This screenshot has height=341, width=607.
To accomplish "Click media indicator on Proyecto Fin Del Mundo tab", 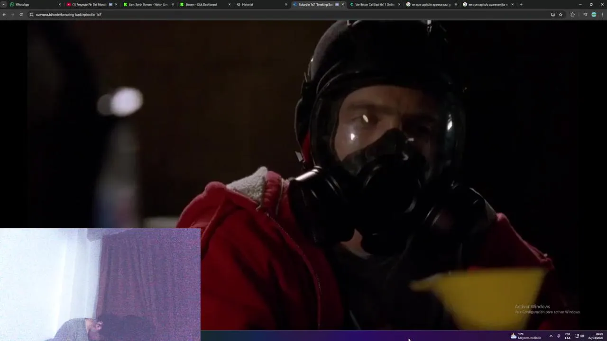I will click(110, 4).
